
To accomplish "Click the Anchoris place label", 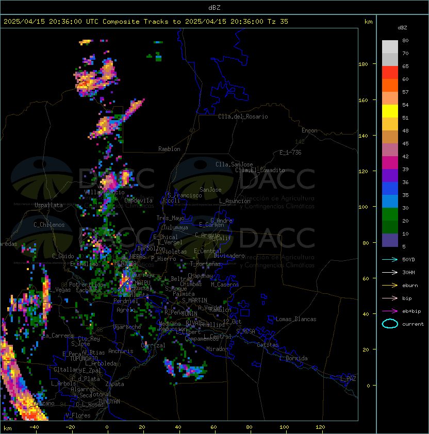I will (x=121, y=351).
